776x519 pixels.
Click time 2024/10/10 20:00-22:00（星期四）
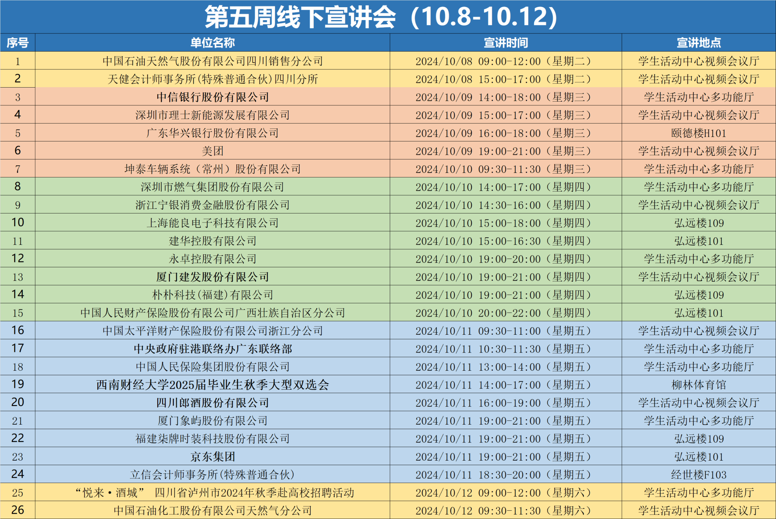(506, 313)
